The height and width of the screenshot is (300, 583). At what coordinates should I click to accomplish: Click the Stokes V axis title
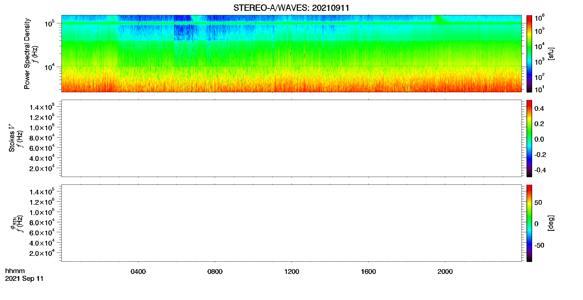click(12, 138)
